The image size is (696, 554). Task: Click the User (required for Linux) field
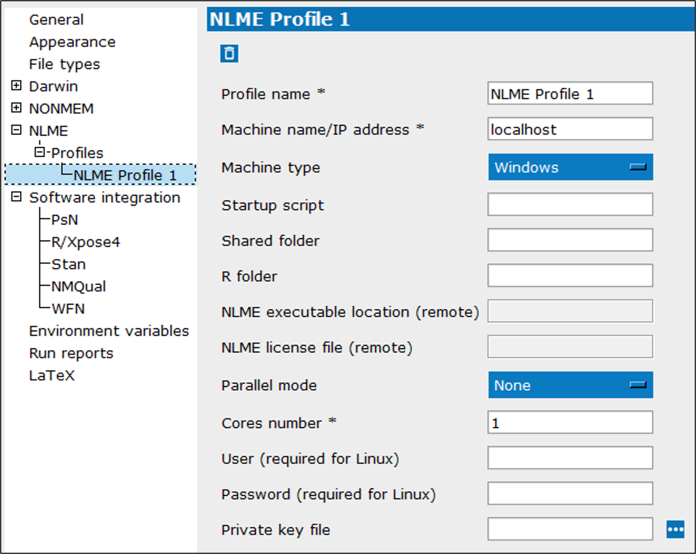[x=570, y=458]
